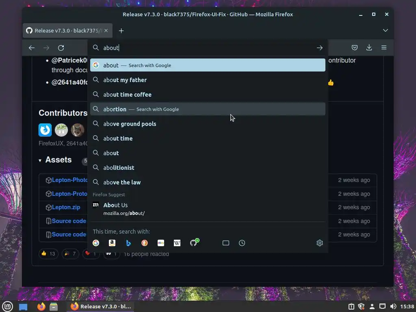
Task: Add the GitHub search engine icon
Action: 194,242
